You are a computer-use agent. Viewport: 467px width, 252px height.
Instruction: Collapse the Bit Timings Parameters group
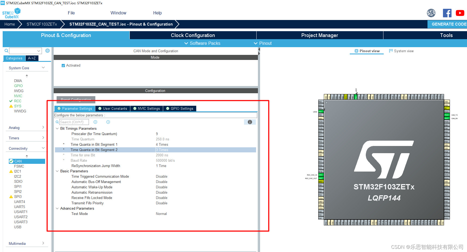tap(57, 128)
